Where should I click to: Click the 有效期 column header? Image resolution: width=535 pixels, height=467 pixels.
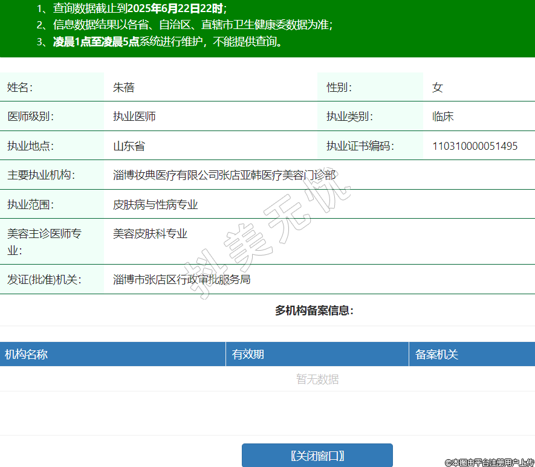pos(248,354)
